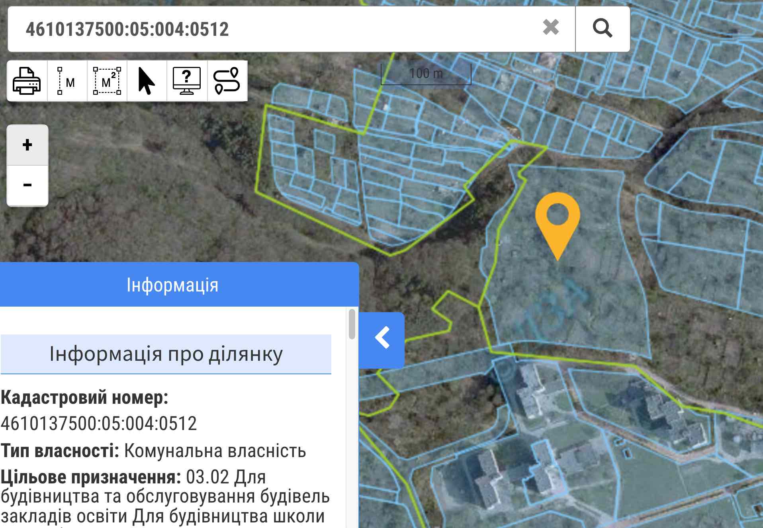Clear the cadastral number search field
763x528 pixels.
click(551, 28)
